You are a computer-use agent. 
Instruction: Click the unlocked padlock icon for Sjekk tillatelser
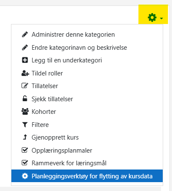tap(25, 99)
